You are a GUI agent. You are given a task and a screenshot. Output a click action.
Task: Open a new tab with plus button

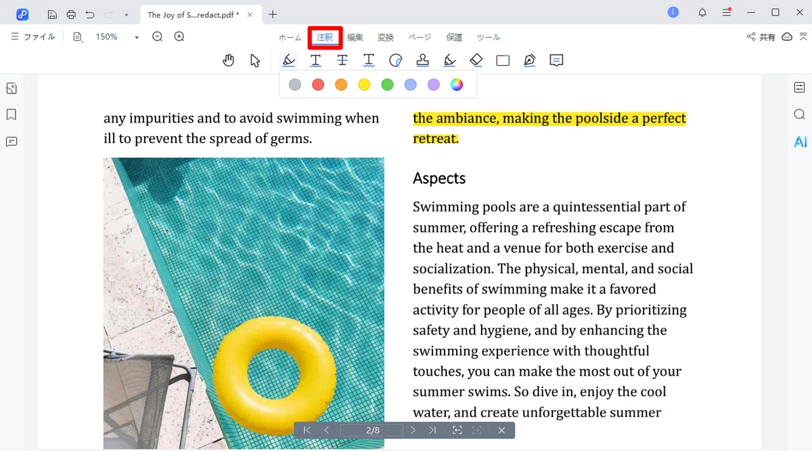[273, 14]
